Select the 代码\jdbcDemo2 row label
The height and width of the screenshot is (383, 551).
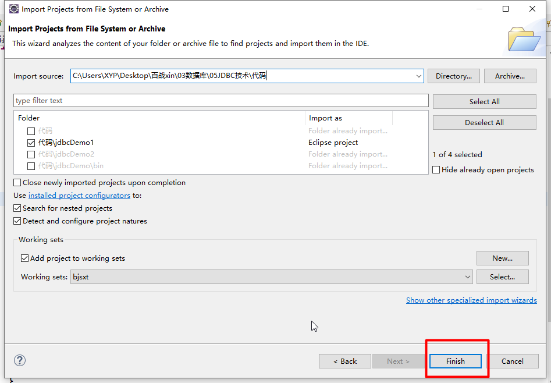click(x=66, y=154)
